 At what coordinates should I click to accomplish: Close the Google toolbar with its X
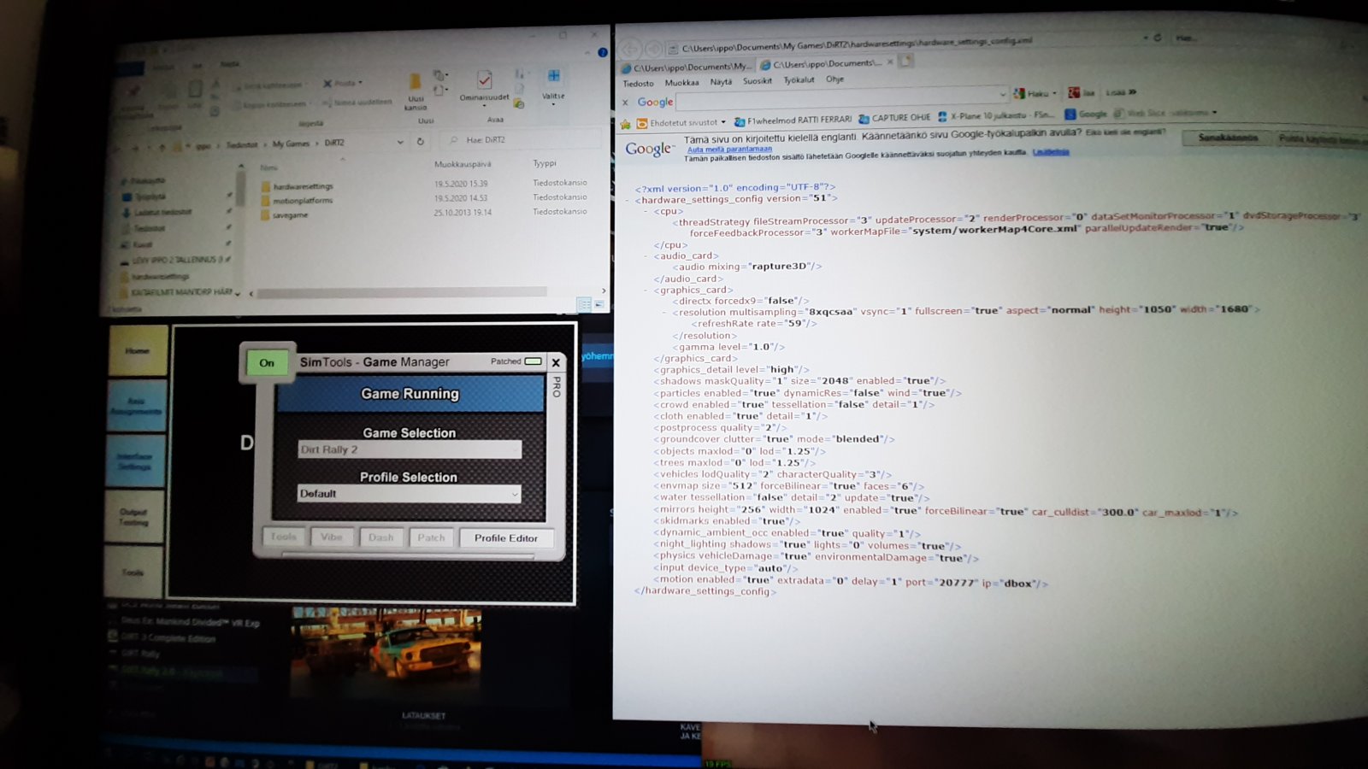(625, 103)
